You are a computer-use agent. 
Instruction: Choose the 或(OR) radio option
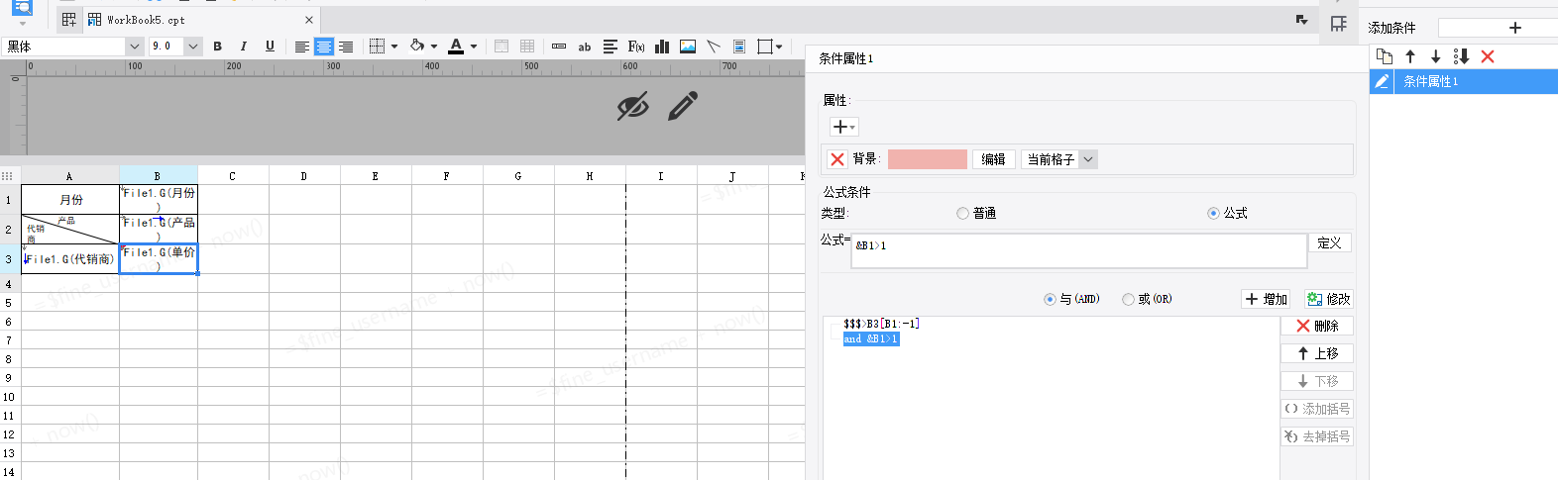pyautogui.click(x=1128, y=299)
